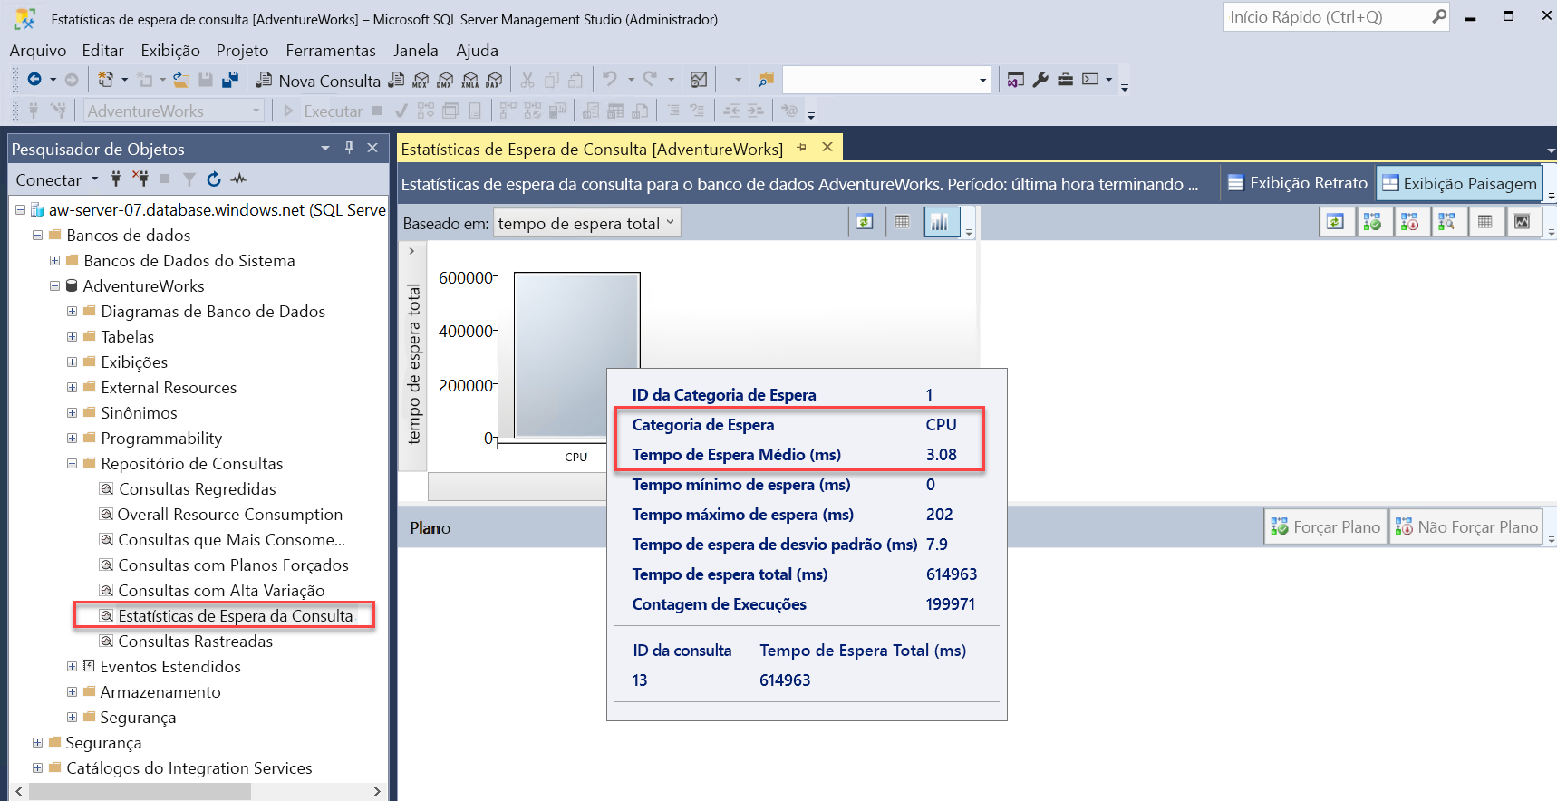Click the Object Explorer horizontal scrollbar
Image resolution: width=1557 pixels, height=801 pixels.
(140, 791)
